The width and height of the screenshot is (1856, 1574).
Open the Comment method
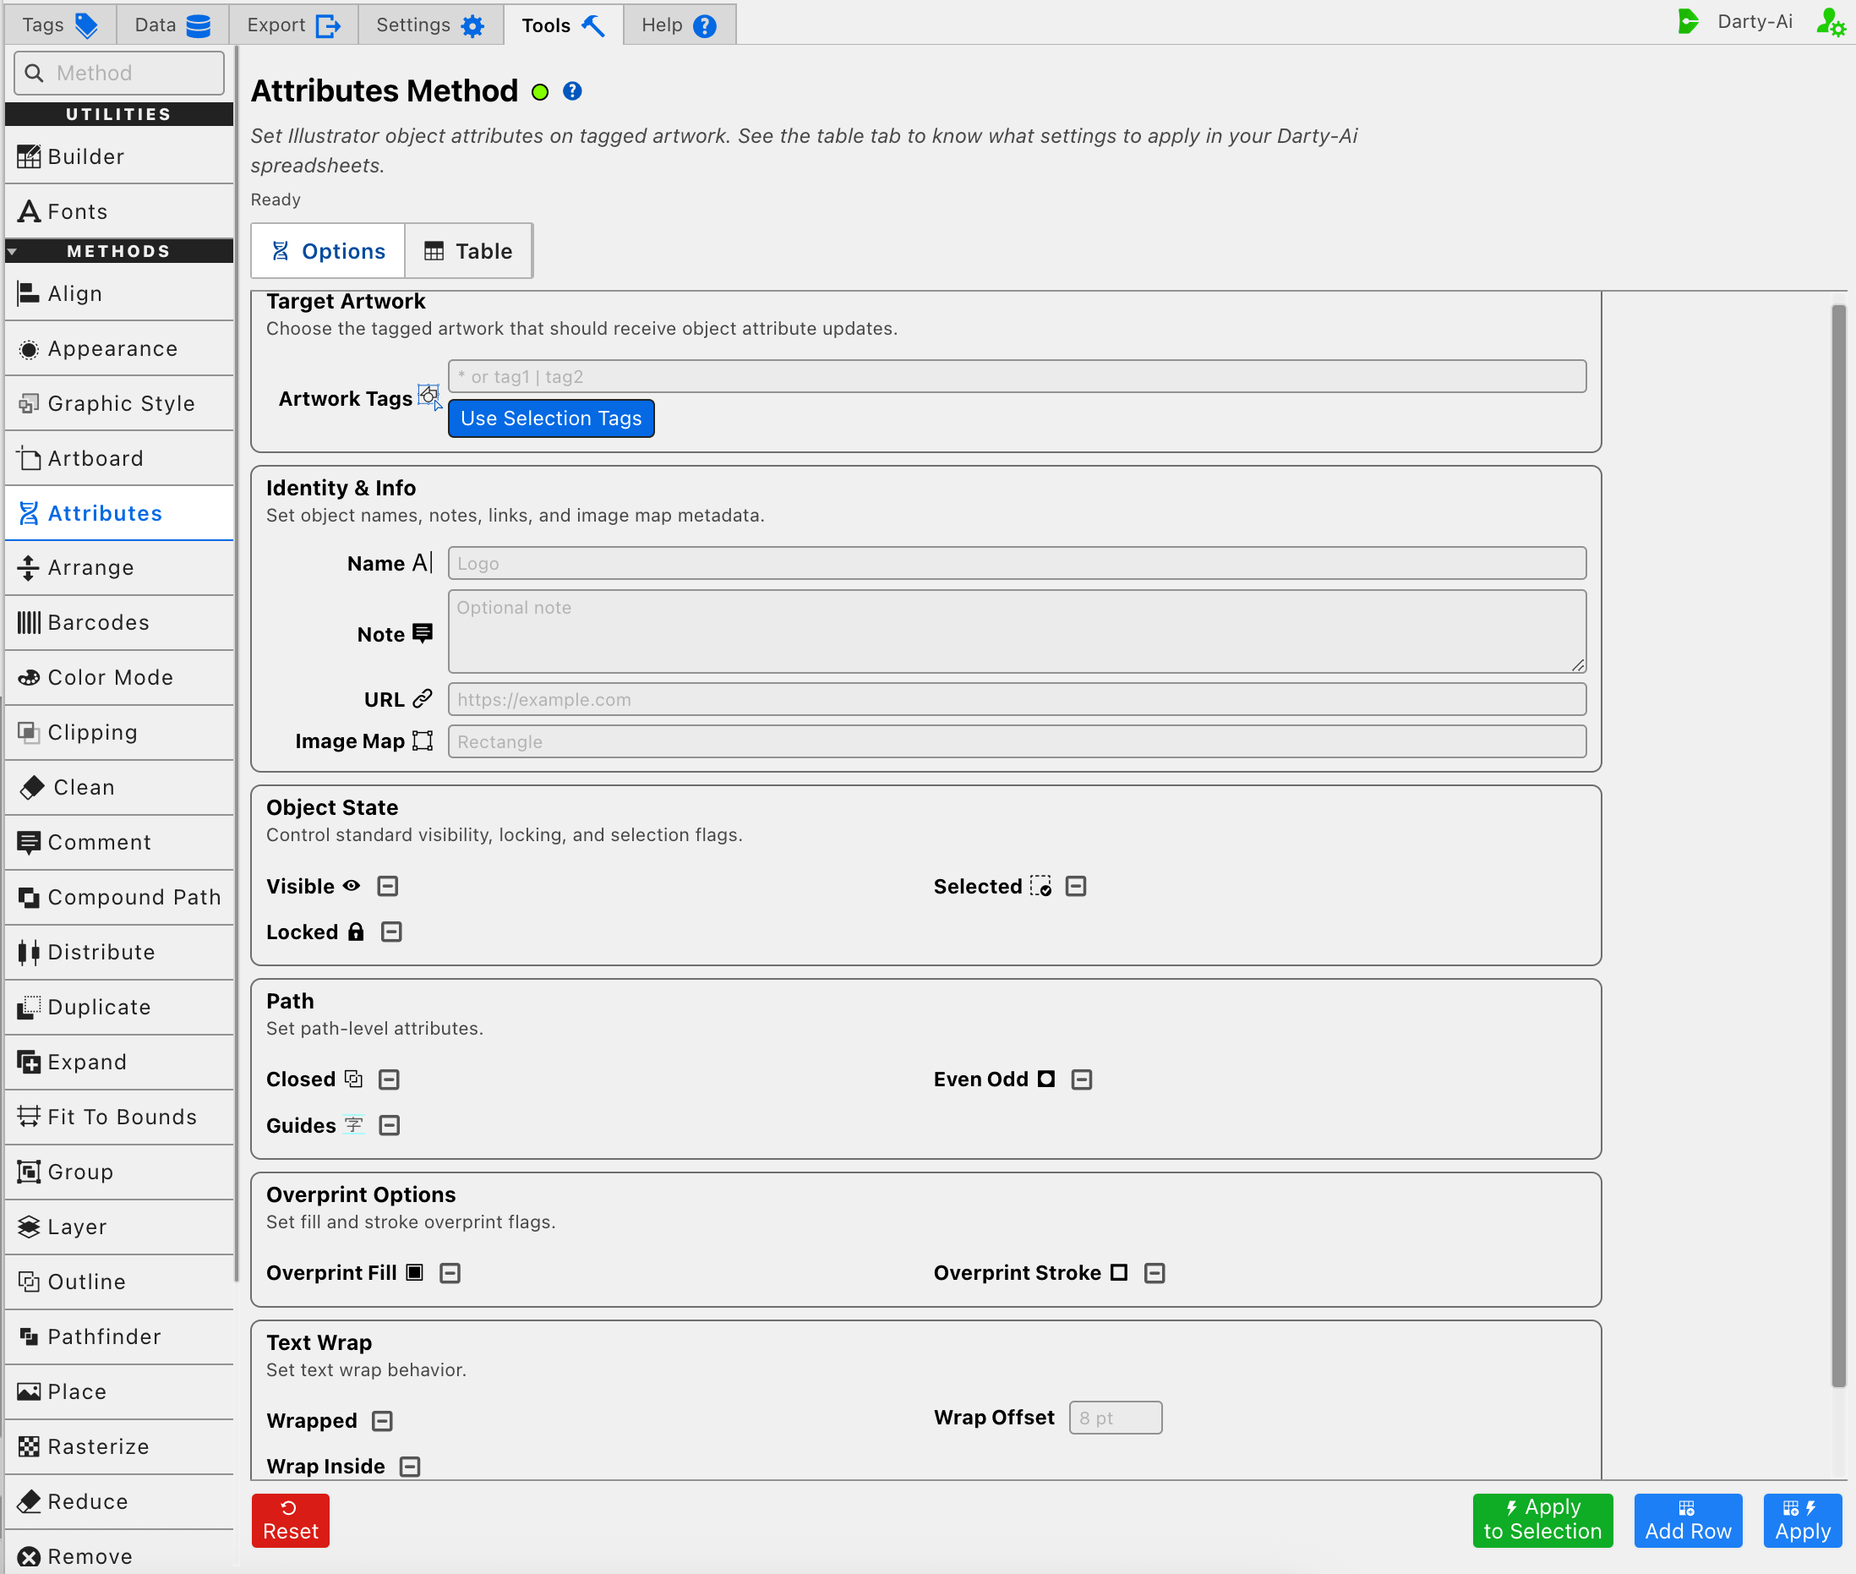pos(118,842)
